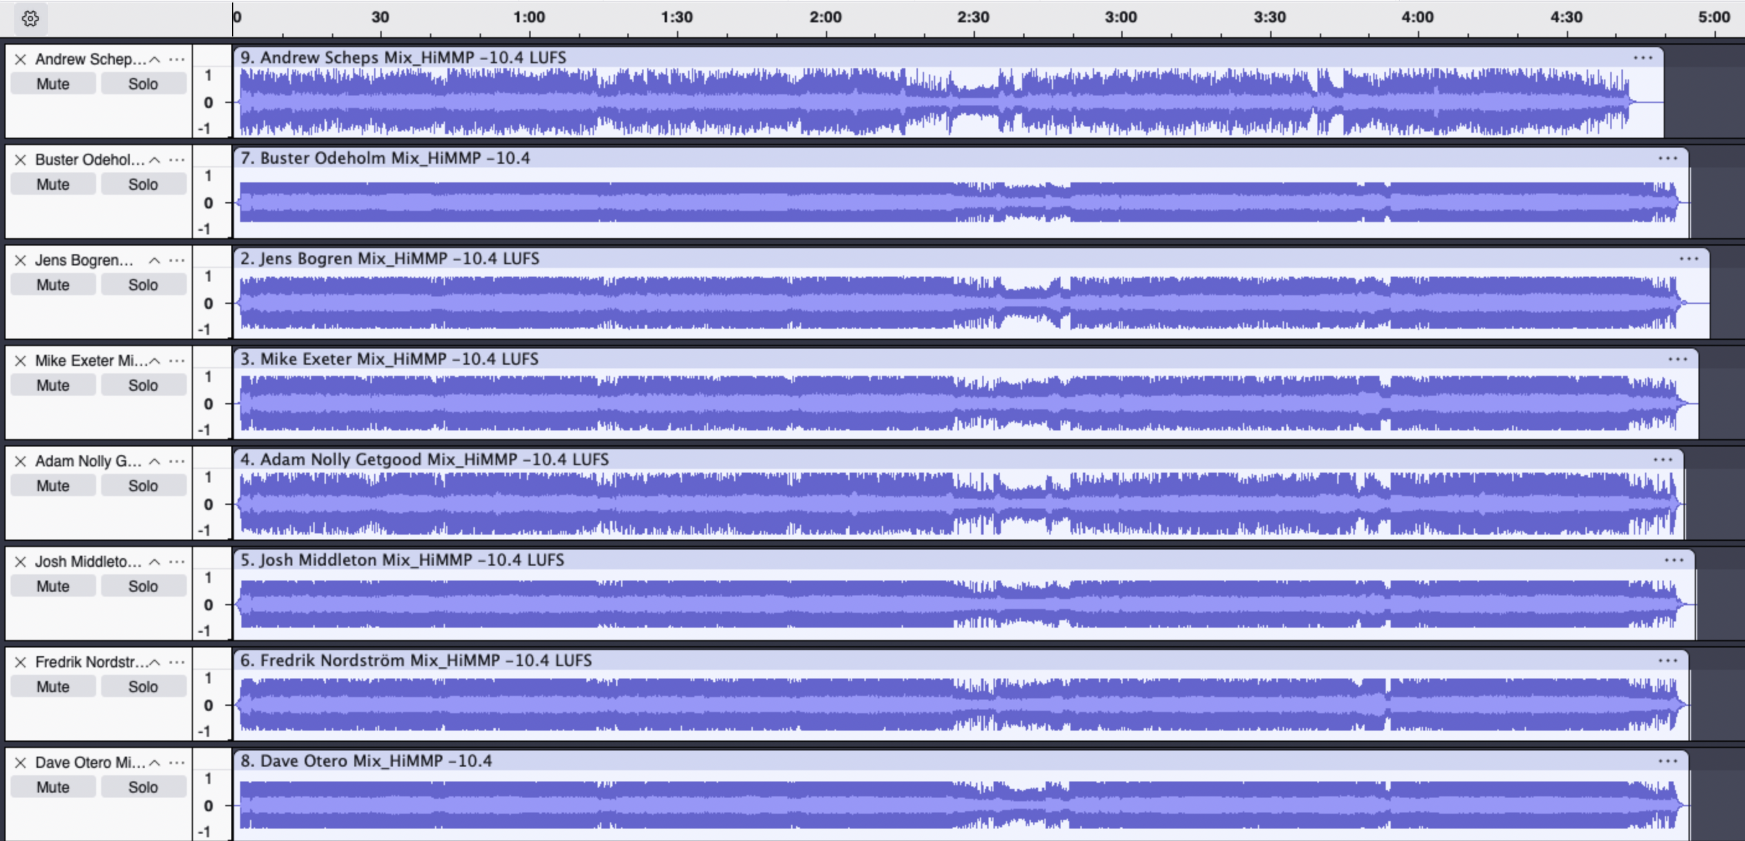Close the Adam Nolly Getgood track
This screenshot has height=841, width=1745.
click(x=20, y=461)
